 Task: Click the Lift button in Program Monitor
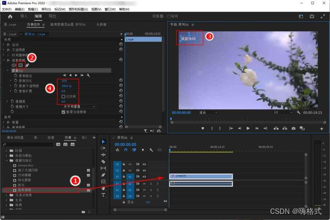276,129
